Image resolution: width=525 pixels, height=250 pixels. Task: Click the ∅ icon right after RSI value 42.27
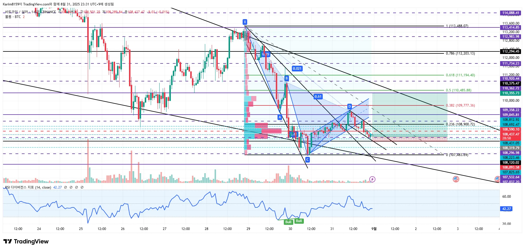(66, 187)
